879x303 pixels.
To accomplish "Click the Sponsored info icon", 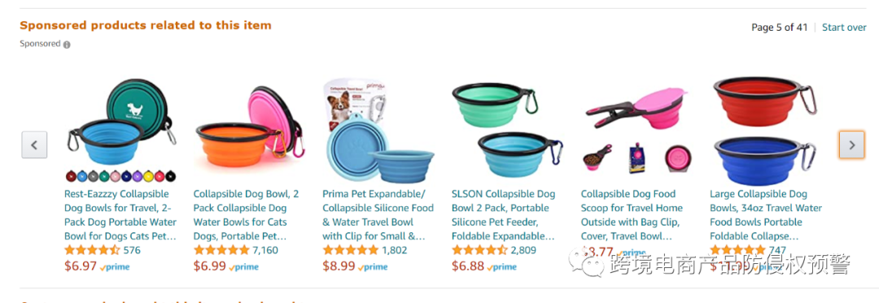I will [x=67, y=45].
